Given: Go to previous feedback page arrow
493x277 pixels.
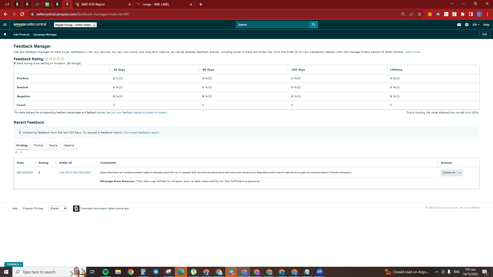Looking at the screenshot, I should pyautogui.click(x=16, y=152).
